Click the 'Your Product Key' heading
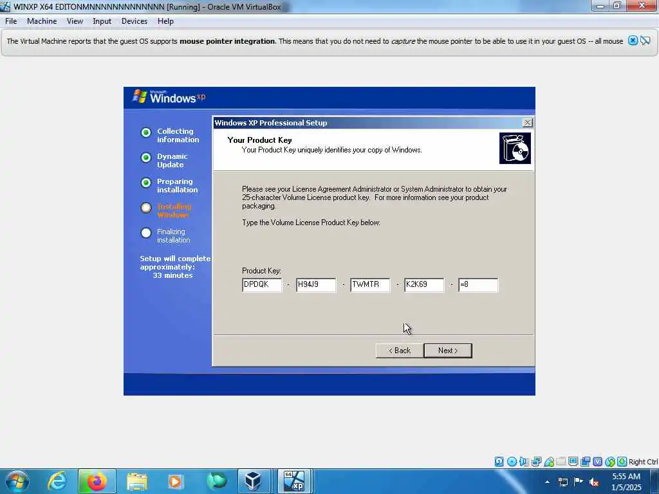Viewport: 659px width, 494px height. coord(260,140)
